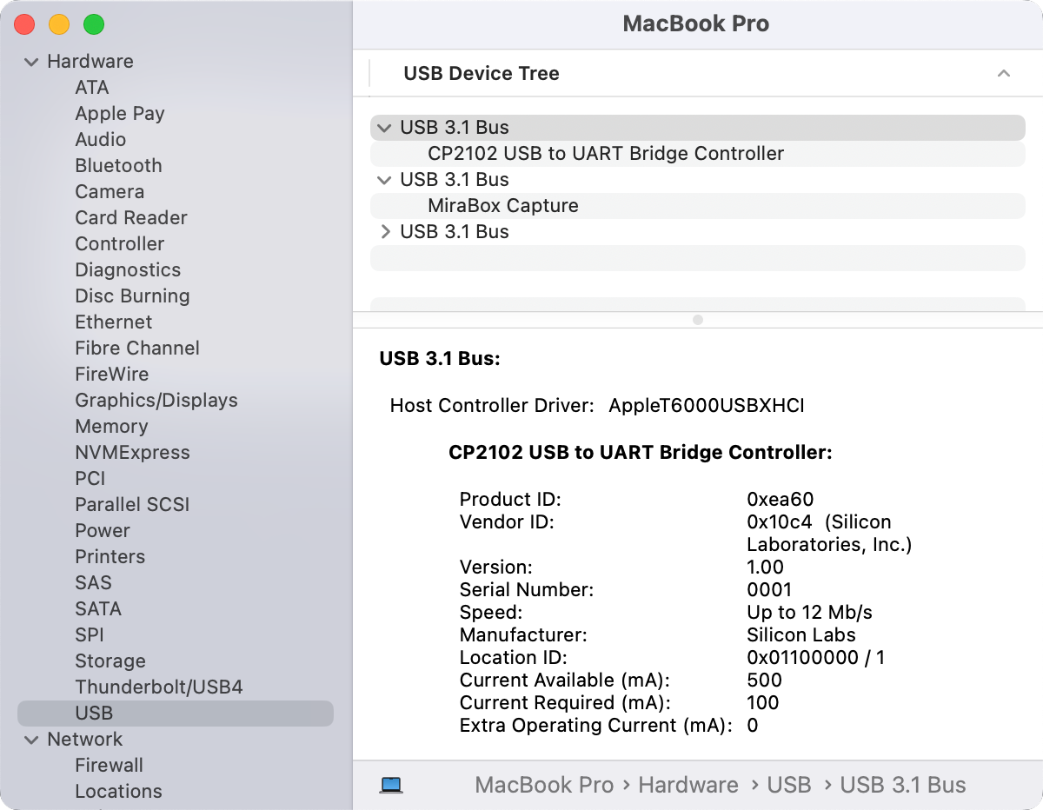Show NVMExpress hardware information
The width and height of the screenshot is (1043, 810).
tap(132, 453)
